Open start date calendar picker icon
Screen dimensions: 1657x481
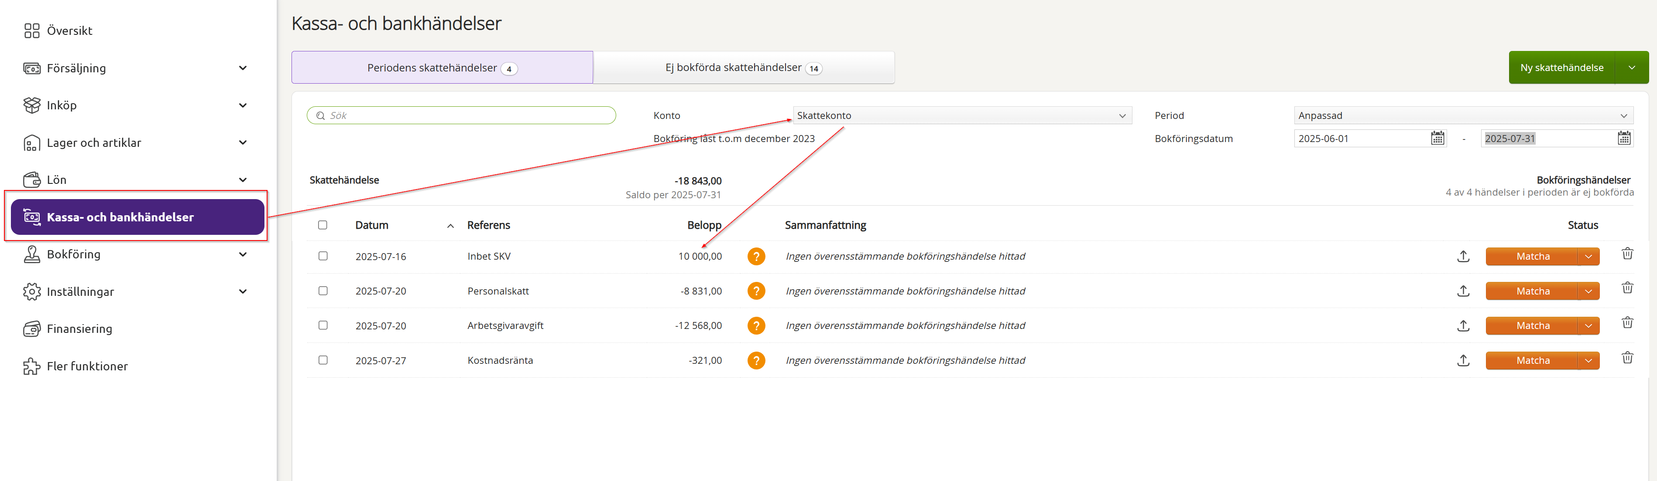pos(1437,138)
